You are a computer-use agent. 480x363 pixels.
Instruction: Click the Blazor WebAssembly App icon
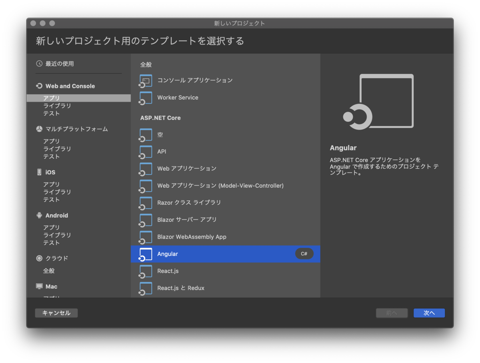146,237
